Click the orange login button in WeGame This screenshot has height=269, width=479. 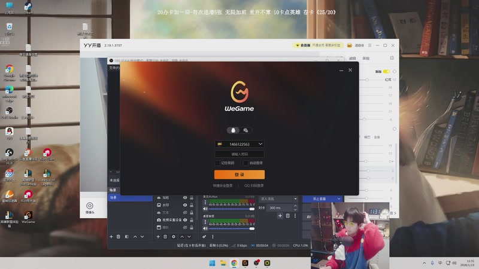(x=239, y=175)
